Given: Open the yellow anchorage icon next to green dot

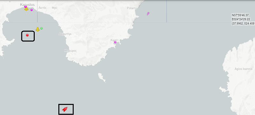Looking at the screenshot, I should pos(38,29).
